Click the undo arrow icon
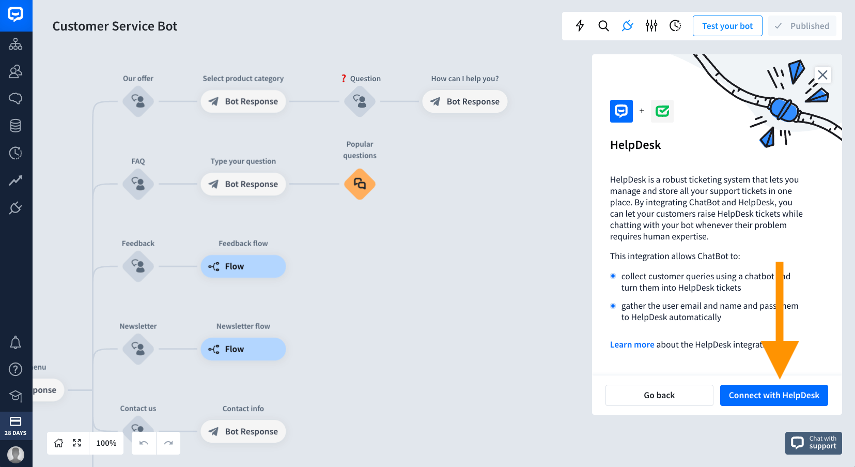855x467 pixels. pos(144,443)
